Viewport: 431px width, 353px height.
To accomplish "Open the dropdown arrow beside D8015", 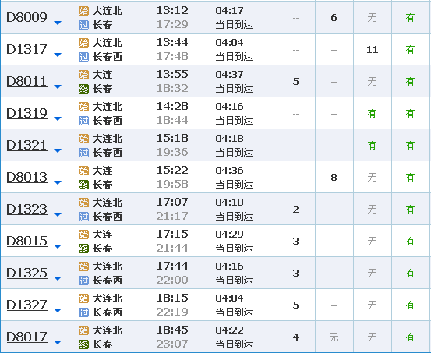I will (58, 246).
